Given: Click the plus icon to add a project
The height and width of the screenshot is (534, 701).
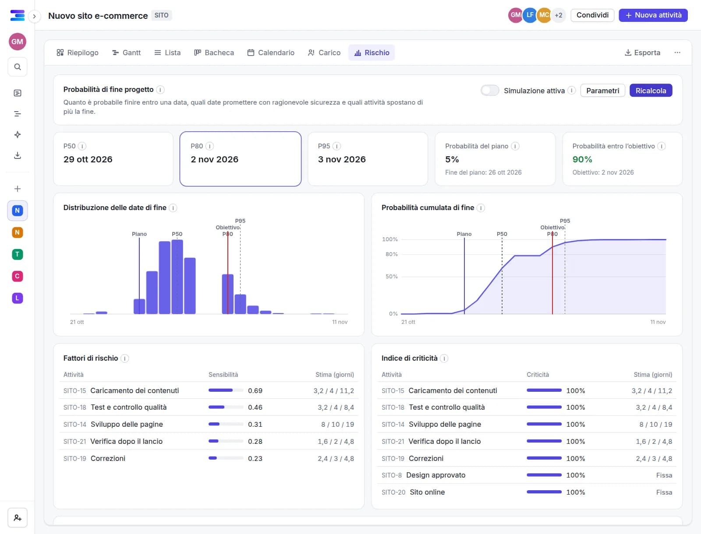Looking at the screenshot, I should point(18,189).
